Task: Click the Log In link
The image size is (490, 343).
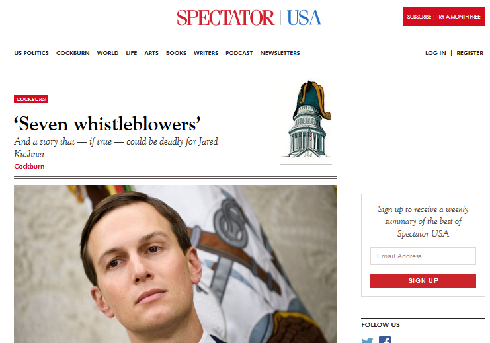Action: coord(435,53)
